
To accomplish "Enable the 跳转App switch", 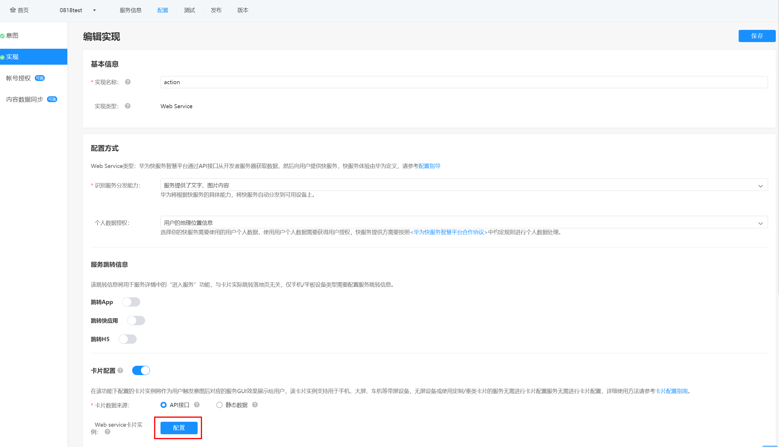I will click(x=131, y=302).
